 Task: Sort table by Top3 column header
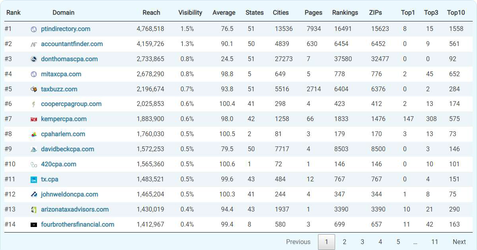coord(431,13)
